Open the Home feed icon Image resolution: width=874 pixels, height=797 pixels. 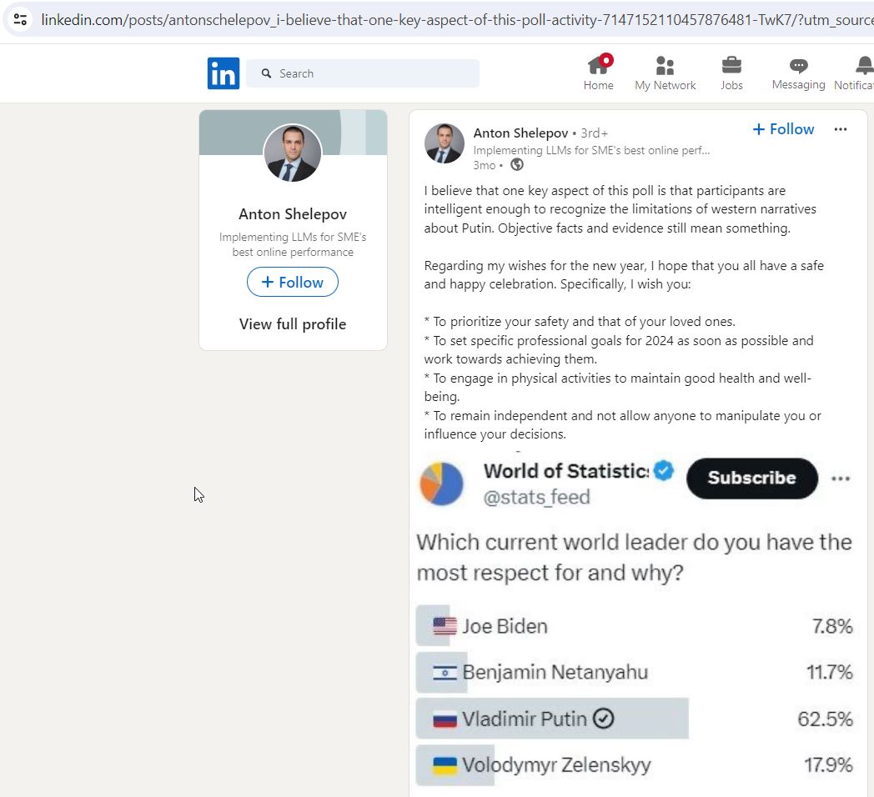tap(599, 65)
